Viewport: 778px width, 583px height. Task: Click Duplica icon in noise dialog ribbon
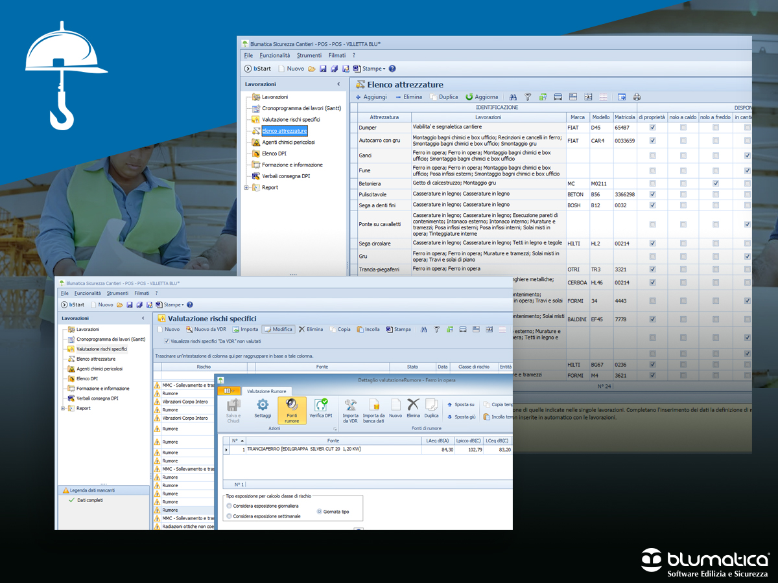(432, 404)
